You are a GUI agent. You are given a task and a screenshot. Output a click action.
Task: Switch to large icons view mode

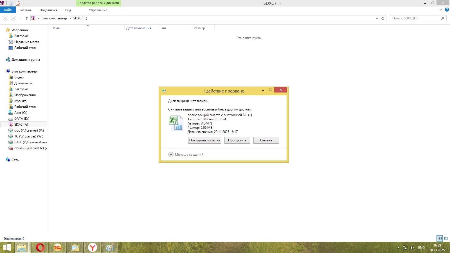point(446,238)
